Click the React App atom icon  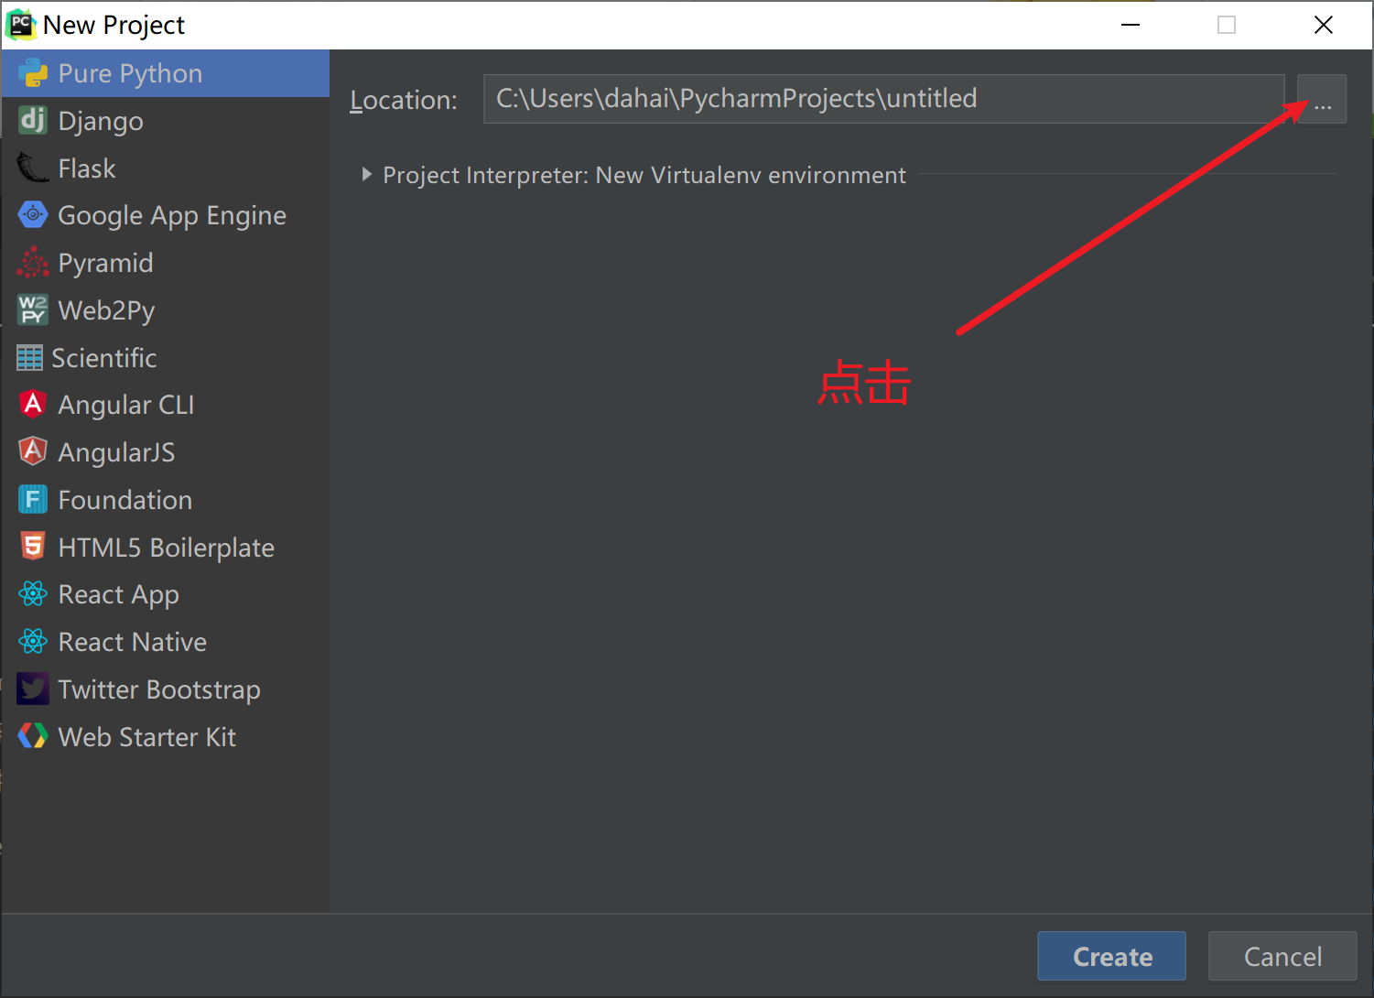tap(33, 594)
